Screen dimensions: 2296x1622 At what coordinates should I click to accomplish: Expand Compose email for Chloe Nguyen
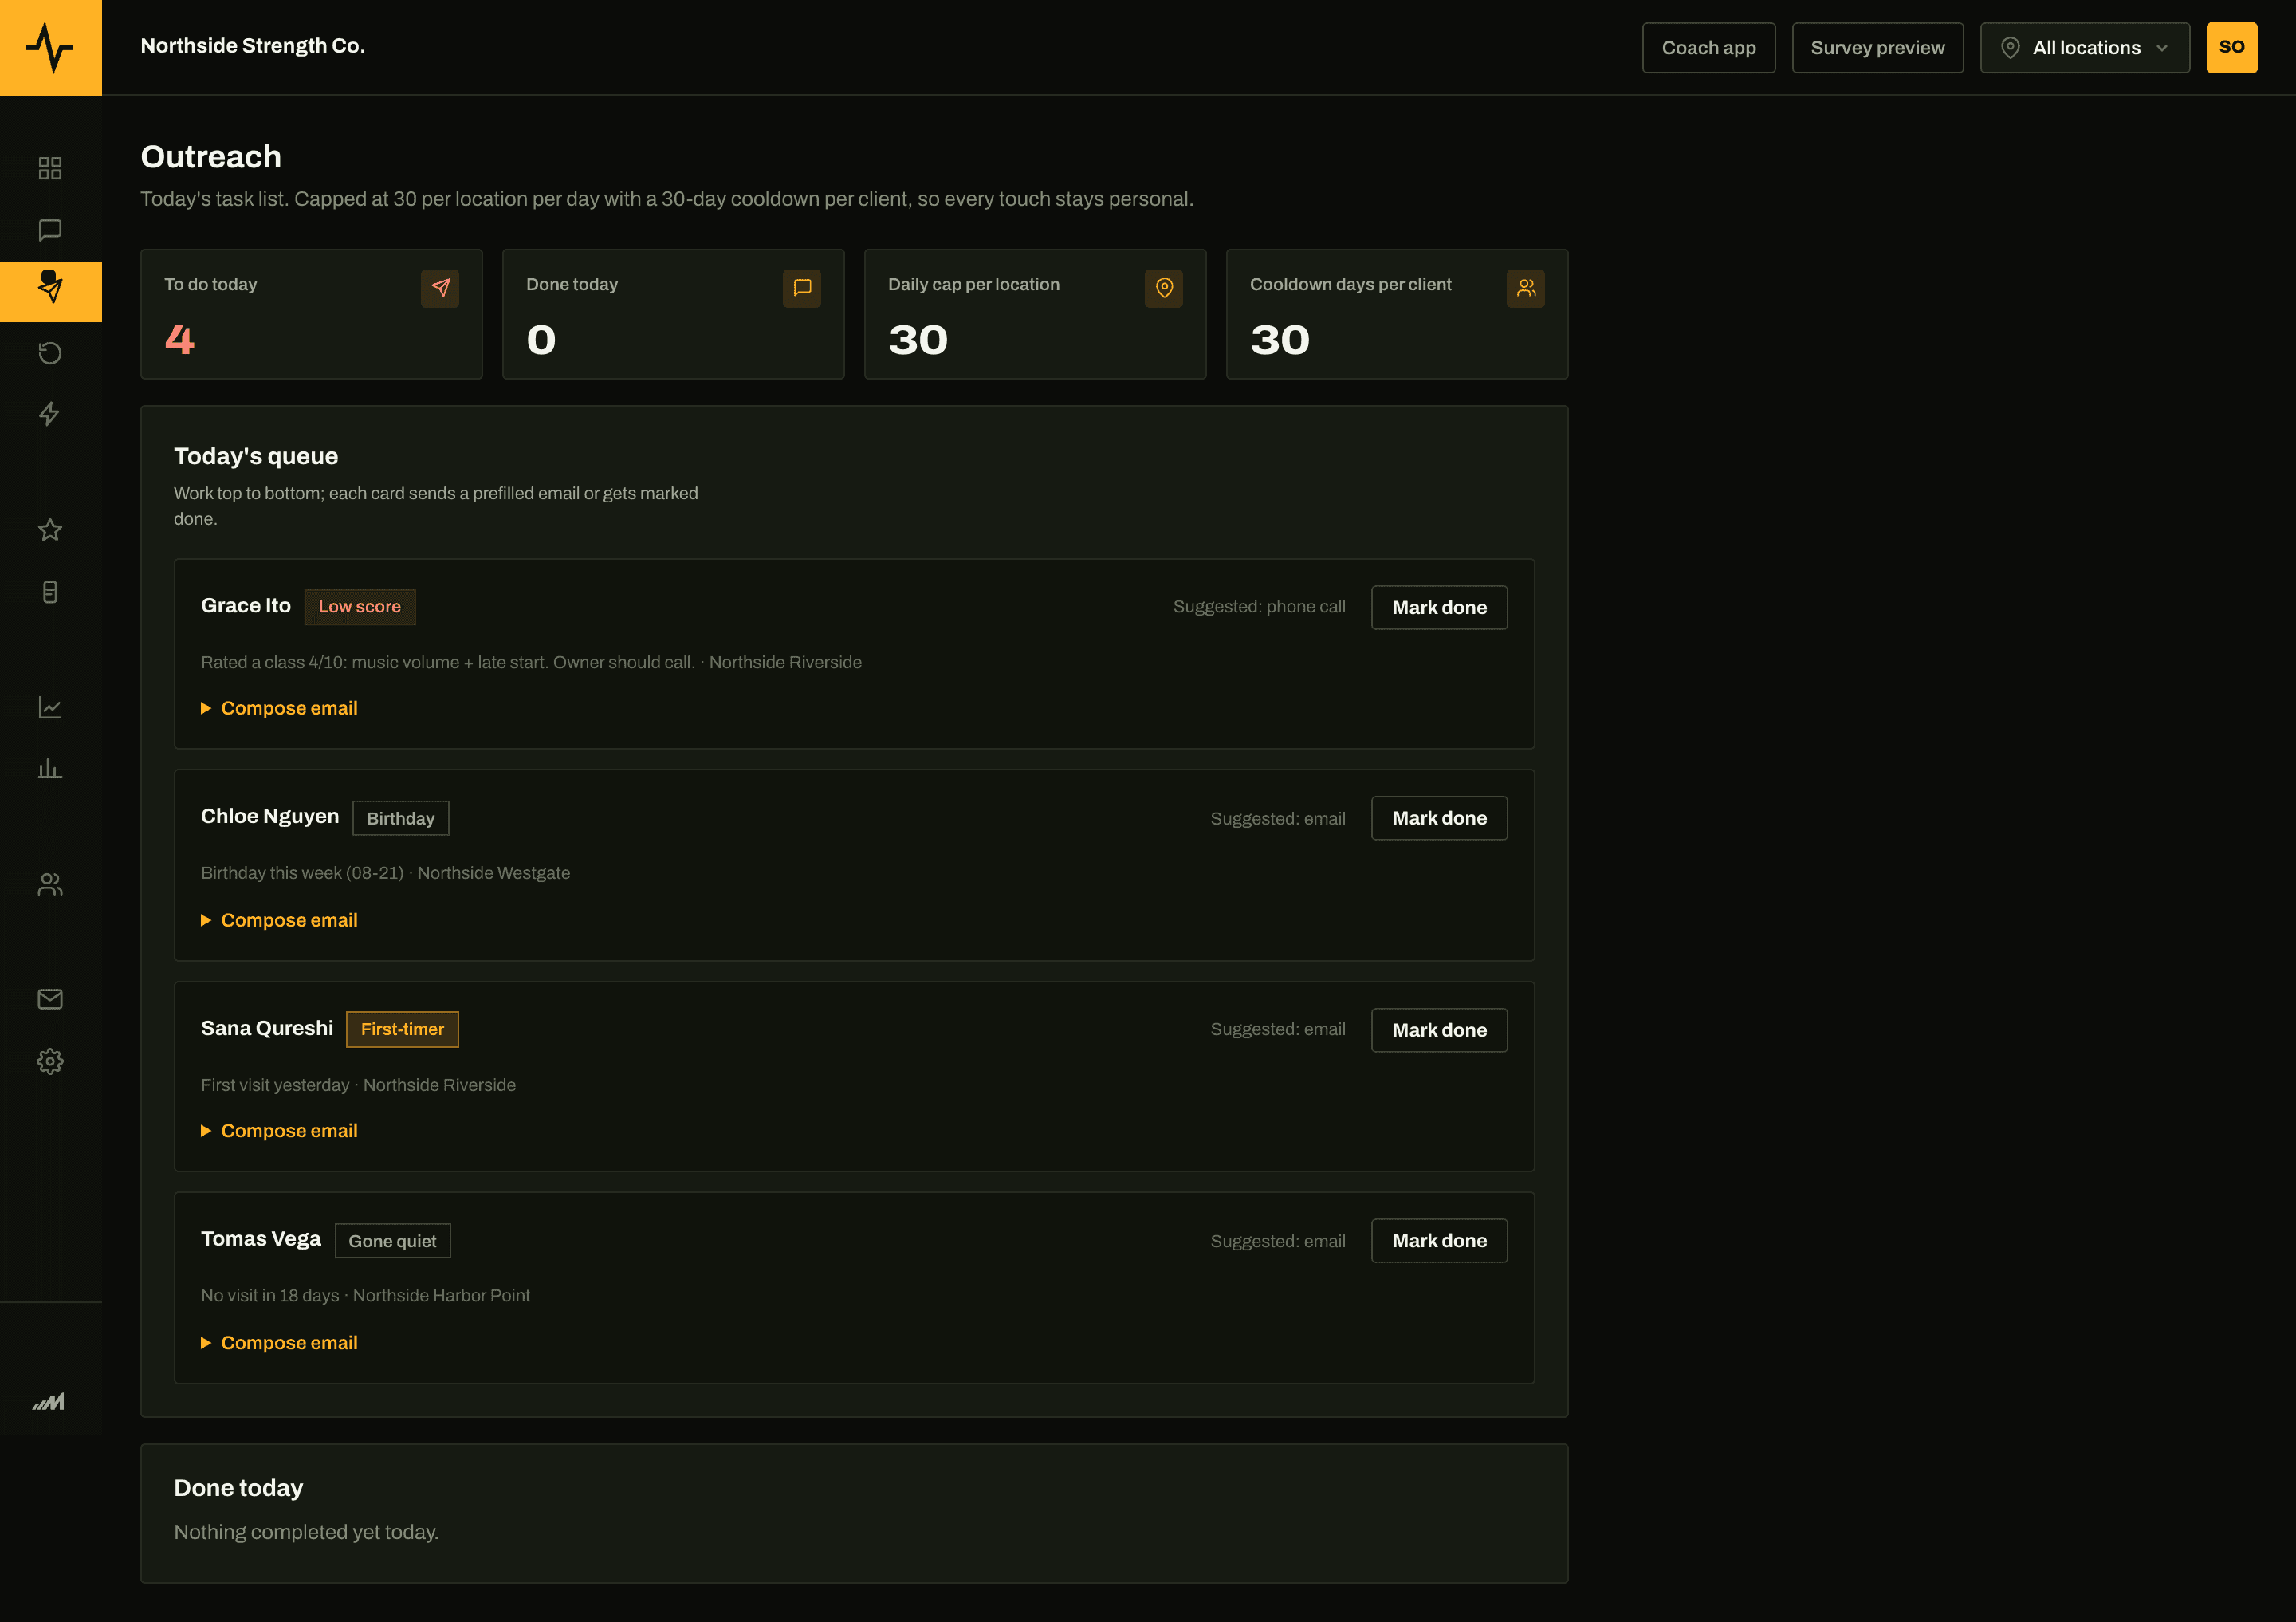pos(279,920)
